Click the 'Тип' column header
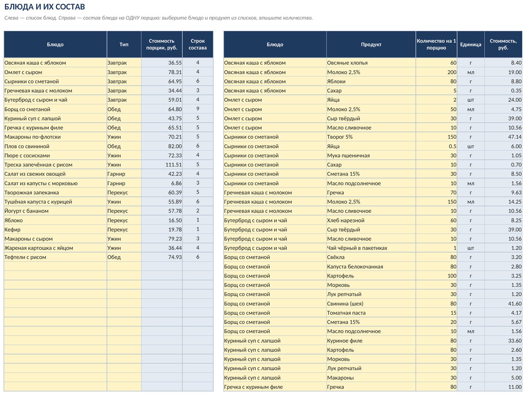Viewport: 526px width, 395px height. click(124, 44)
